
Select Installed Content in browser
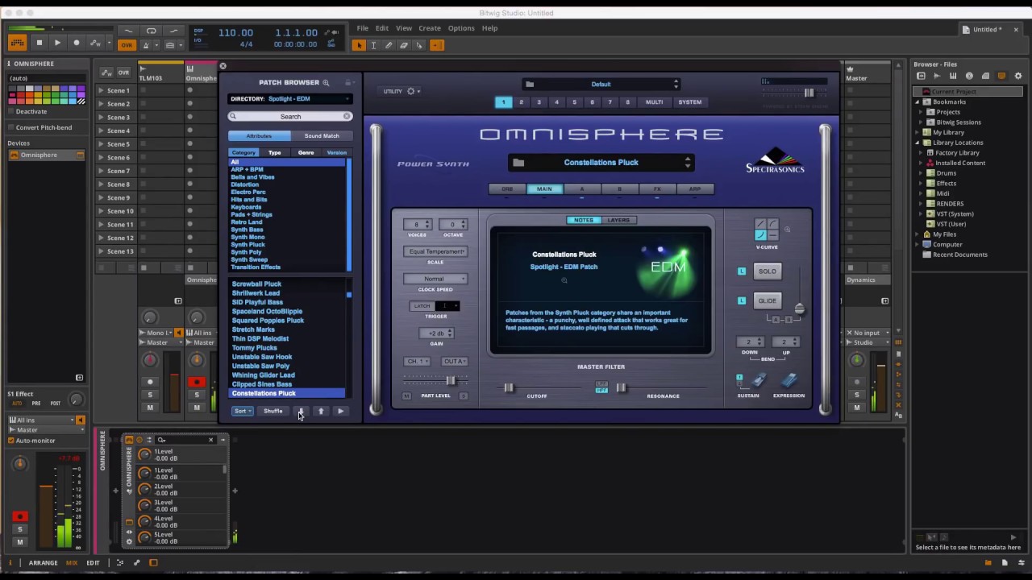coord(960,163)
